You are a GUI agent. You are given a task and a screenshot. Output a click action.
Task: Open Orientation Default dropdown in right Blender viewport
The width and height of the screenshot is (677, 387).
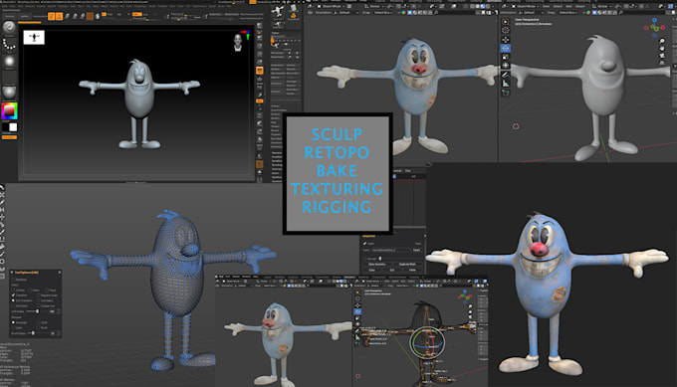532,13
